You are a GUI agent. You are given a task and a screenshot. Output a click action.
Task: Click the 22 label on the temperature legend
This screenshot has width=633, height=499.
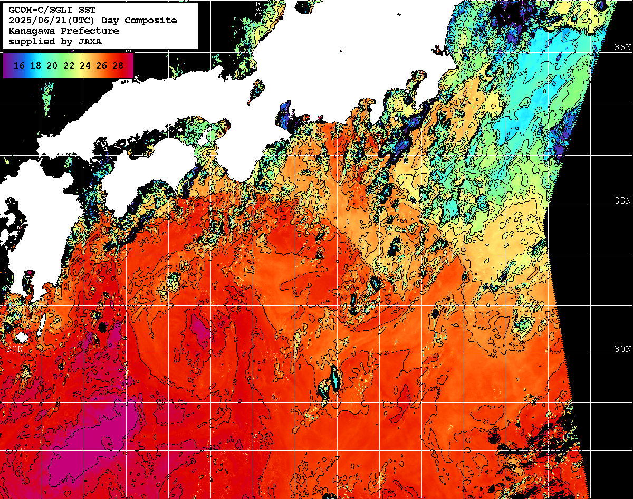pos(69,66)
